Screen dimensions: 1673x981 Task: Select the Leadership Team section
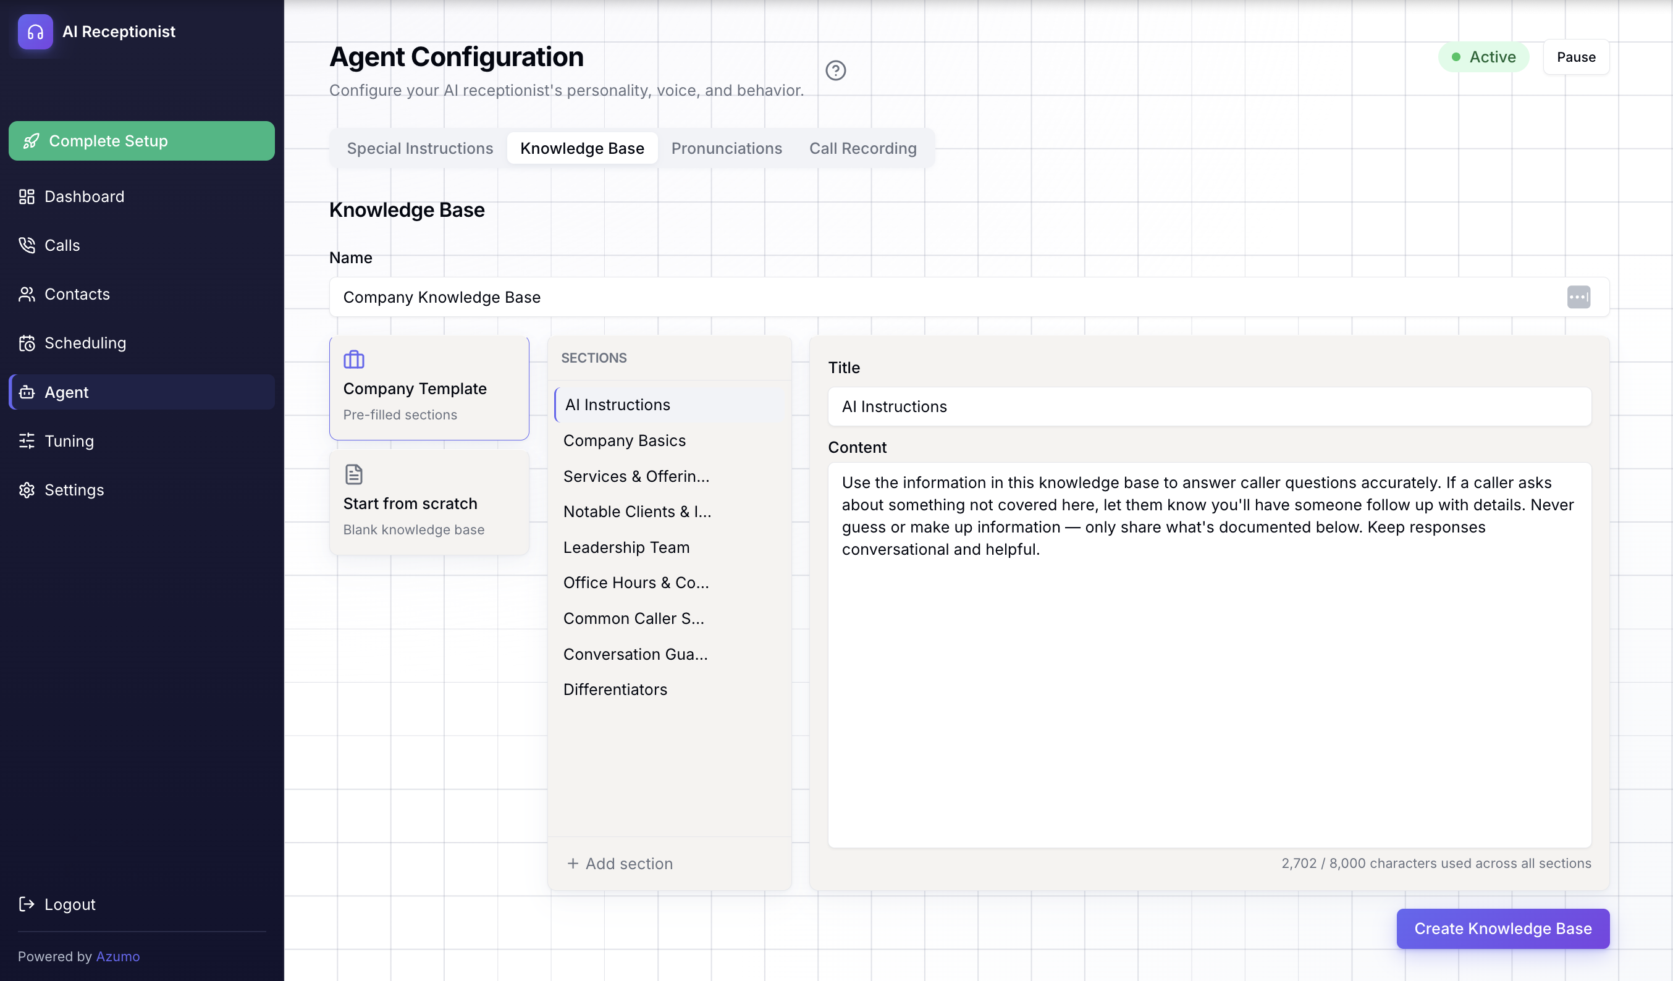(626, 547)
